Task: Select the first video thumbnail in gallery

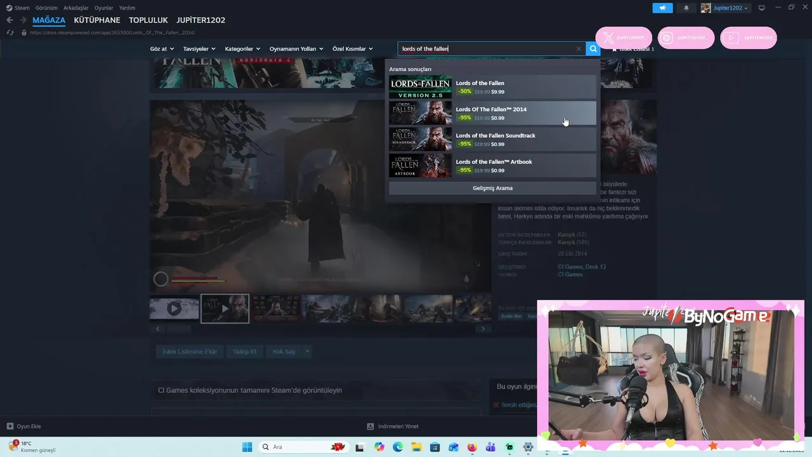Action: point(174,308)
